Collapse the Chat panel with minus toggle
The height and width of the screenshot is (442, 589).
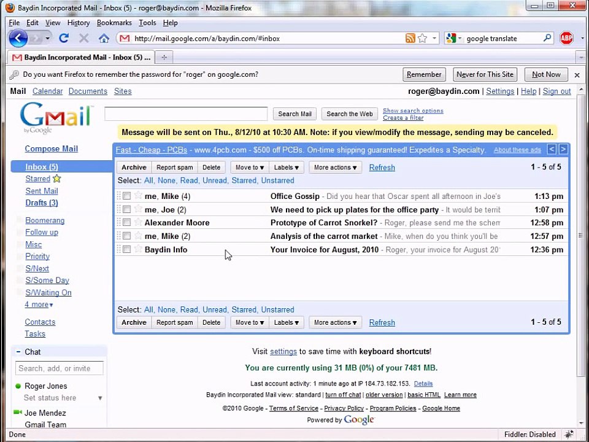coord(18,352)
